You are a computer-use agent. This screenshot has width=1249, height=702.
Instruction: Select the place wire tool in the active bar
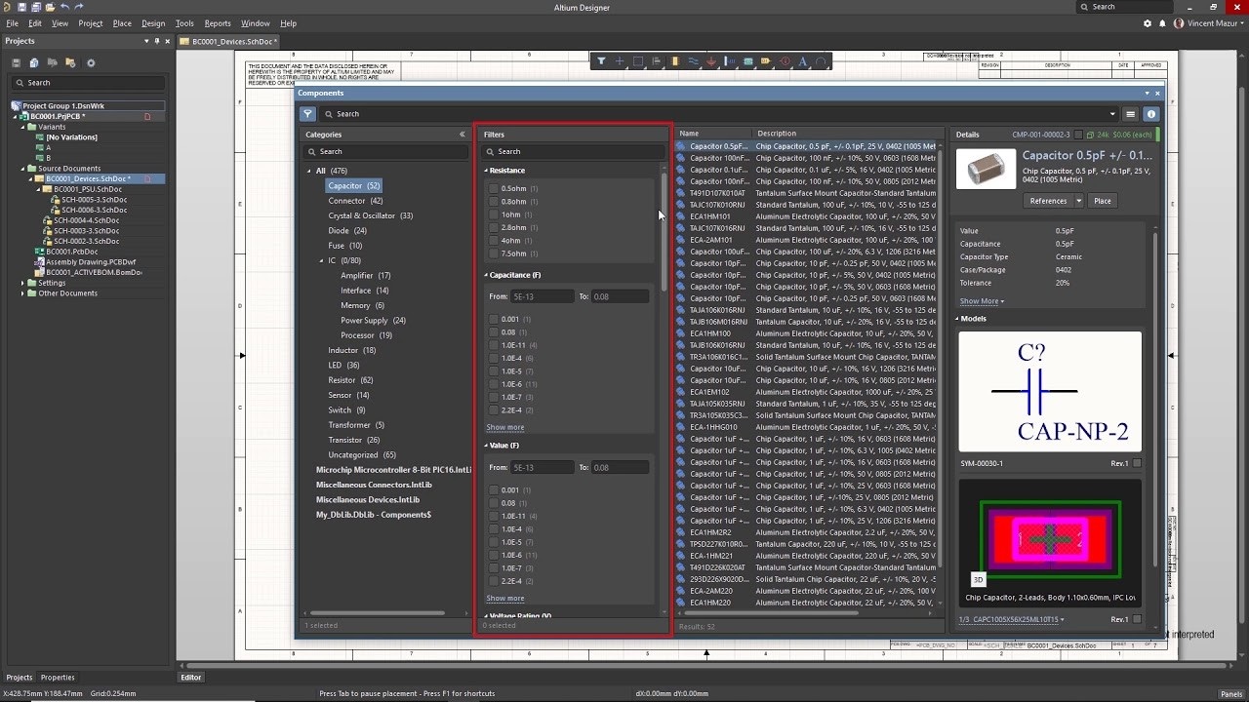click(693, 61)
